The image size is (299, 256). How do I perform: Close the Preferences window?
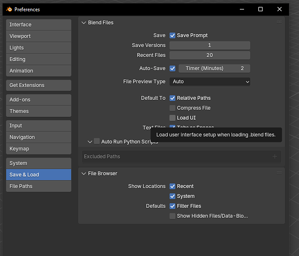coord(279,9)
